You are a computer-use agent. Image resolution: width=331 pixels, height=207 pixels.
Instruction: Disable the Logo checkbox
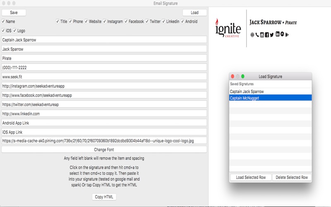point(15,31)
